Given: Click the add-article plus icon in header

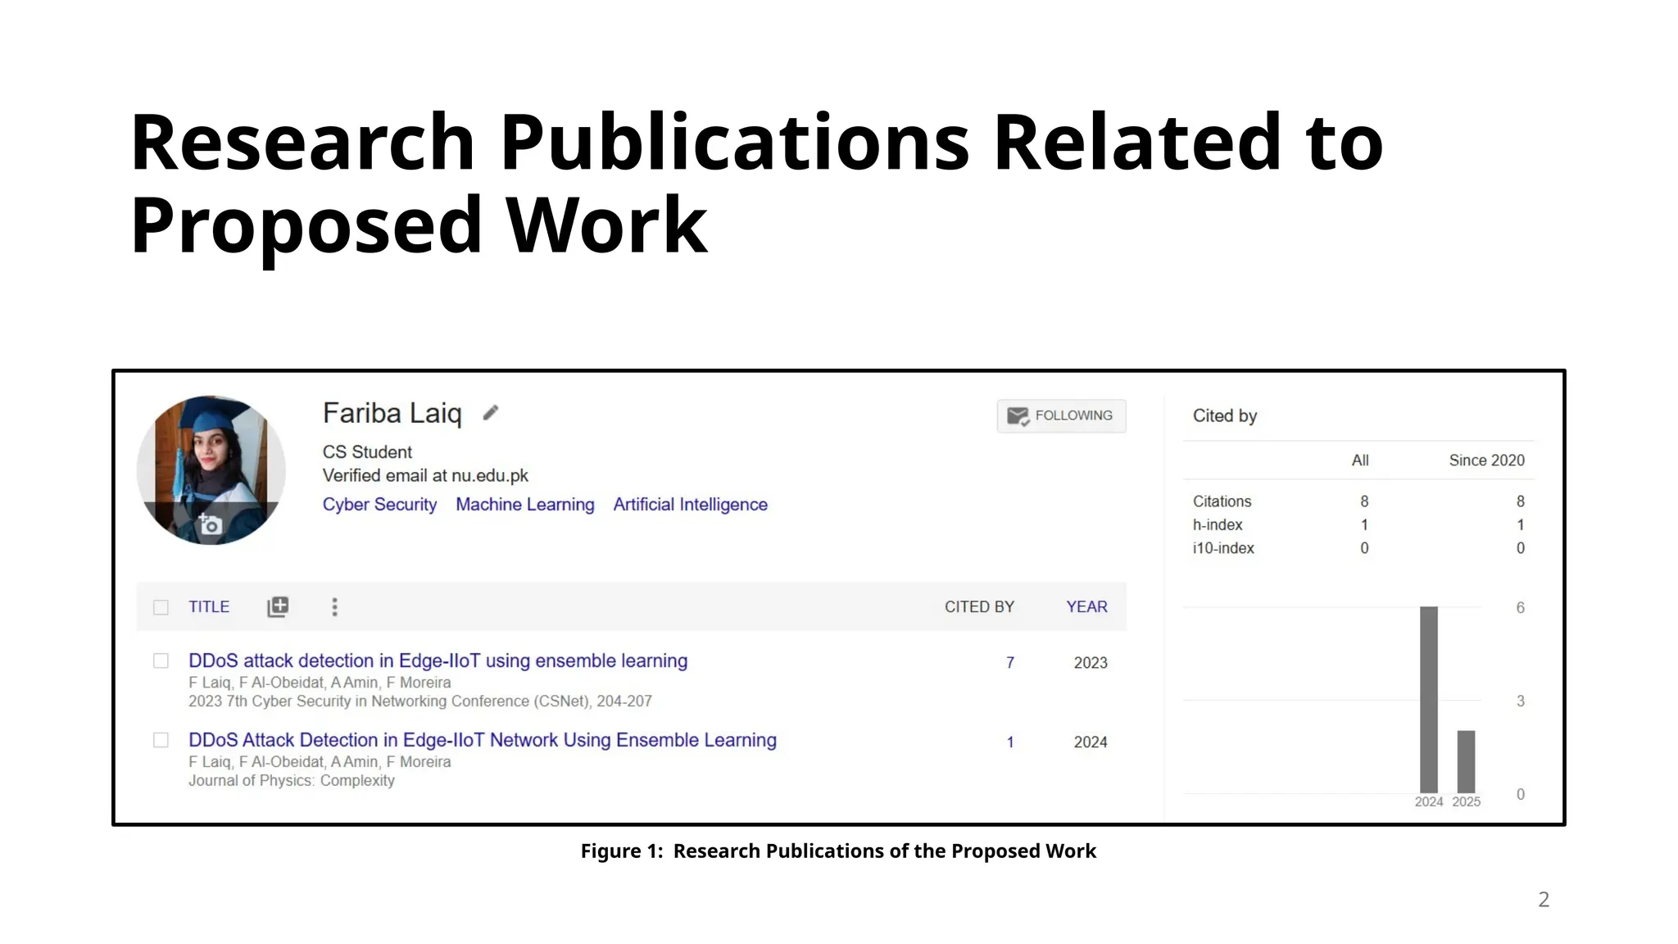Looking at the screenshot, I should pos(278,606).
